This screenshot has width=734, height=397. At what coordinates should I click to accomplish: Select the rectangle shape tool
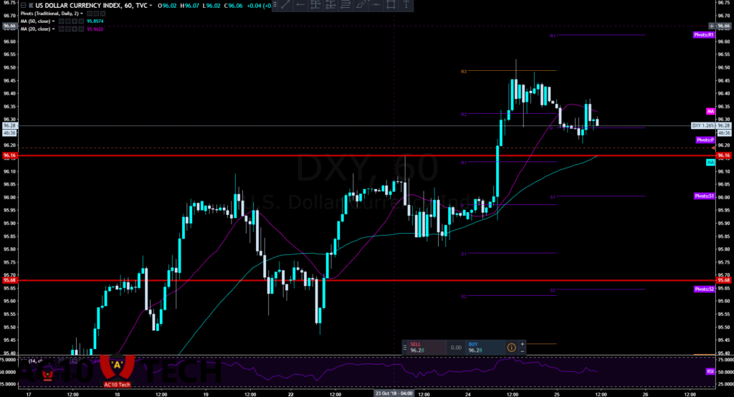click(391, 5)
